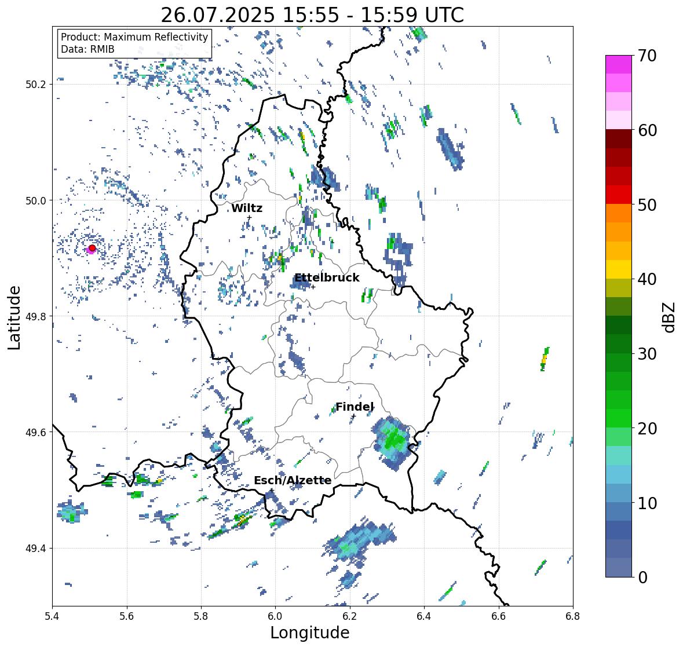This screenshot has width=683, height=647.
Task: Click the 50.0 latitude tick label
Action: tap(36, 200)
